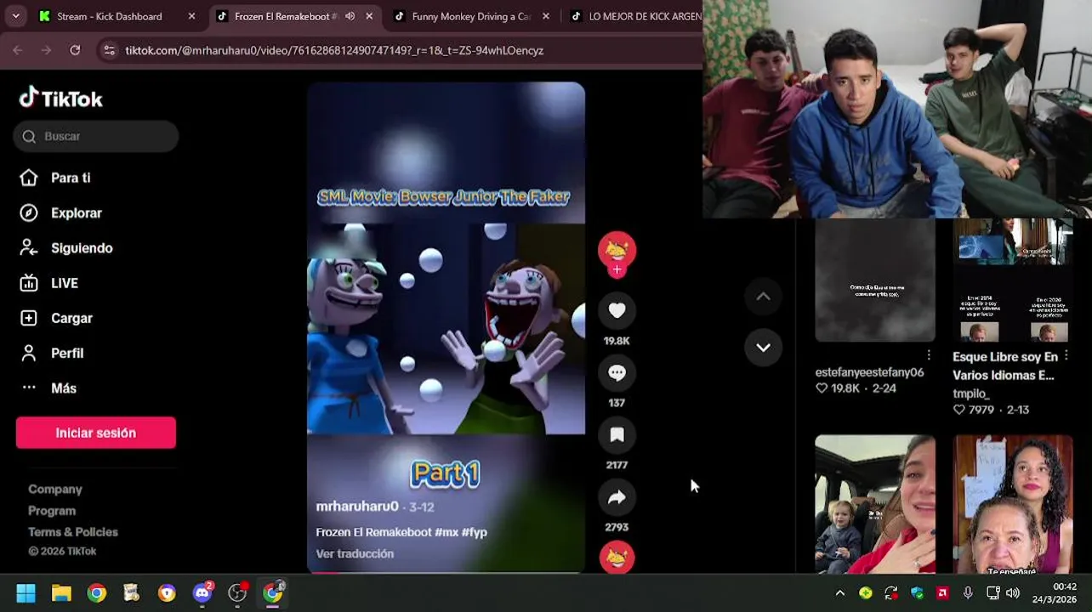The width and height of the screenshot is (1092, 612).
Task: Open Explorar compass section
Action: coord(60,212)
